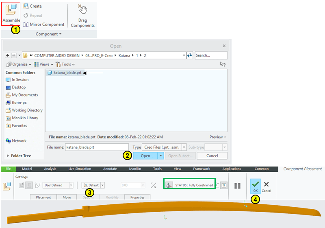Open the Placement tab

pyautogui.click(x=43, y=197)
